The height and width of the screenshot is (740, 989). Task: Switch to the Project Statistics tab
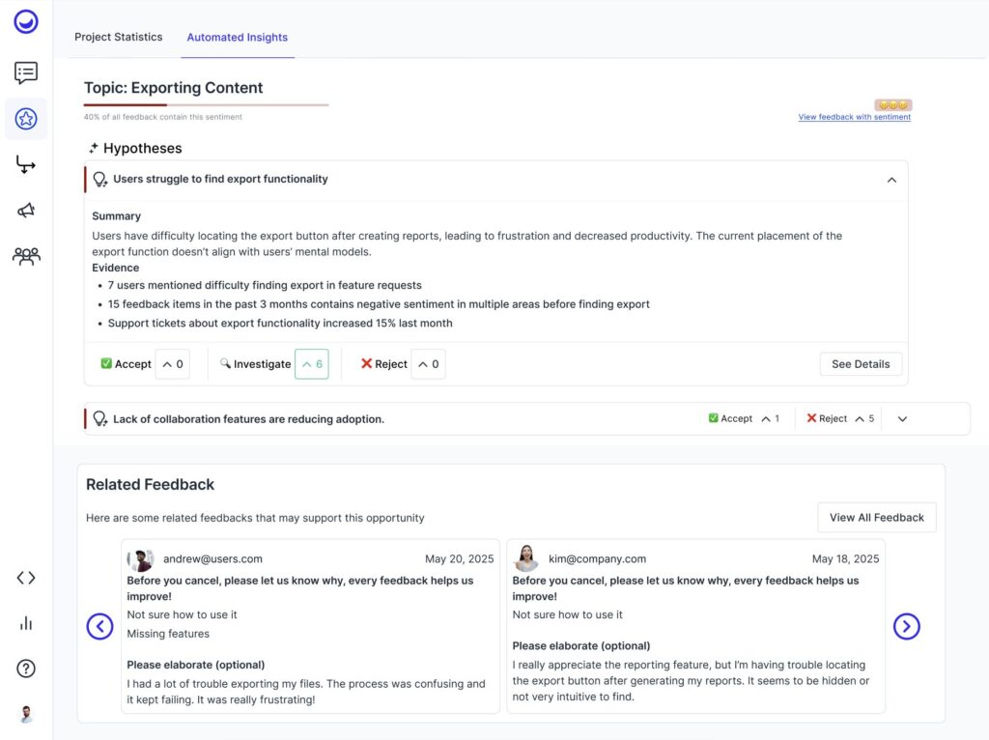point(119,37)
